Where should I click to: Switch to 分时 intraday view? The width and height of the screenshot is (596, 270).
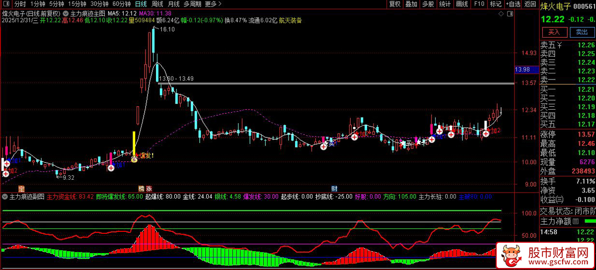coord(20,4)
